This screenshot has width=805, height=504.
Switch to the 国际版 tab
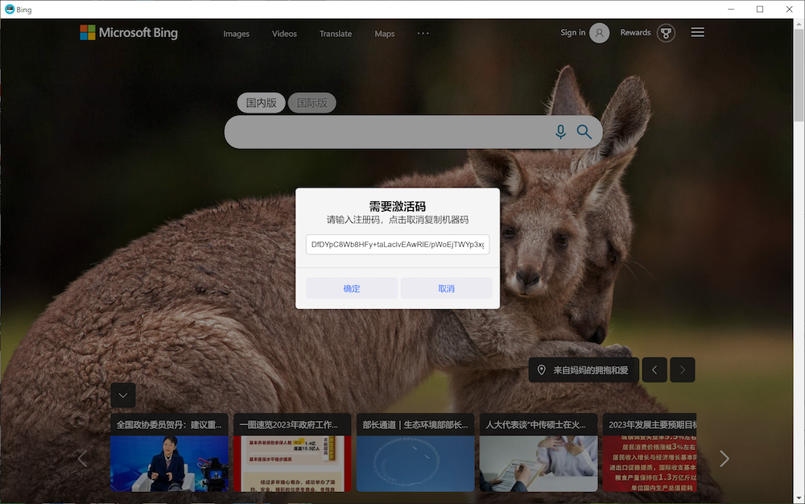click(x=312, y=102)
